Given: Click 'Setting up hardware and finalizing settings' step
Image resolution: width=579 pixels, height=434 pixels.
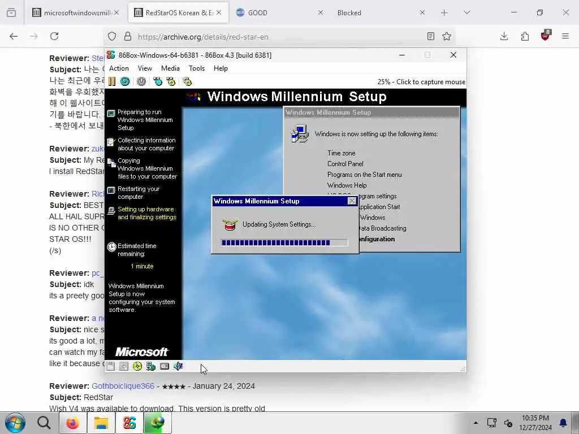Looking at the screenshot, I should pos(147,213).
